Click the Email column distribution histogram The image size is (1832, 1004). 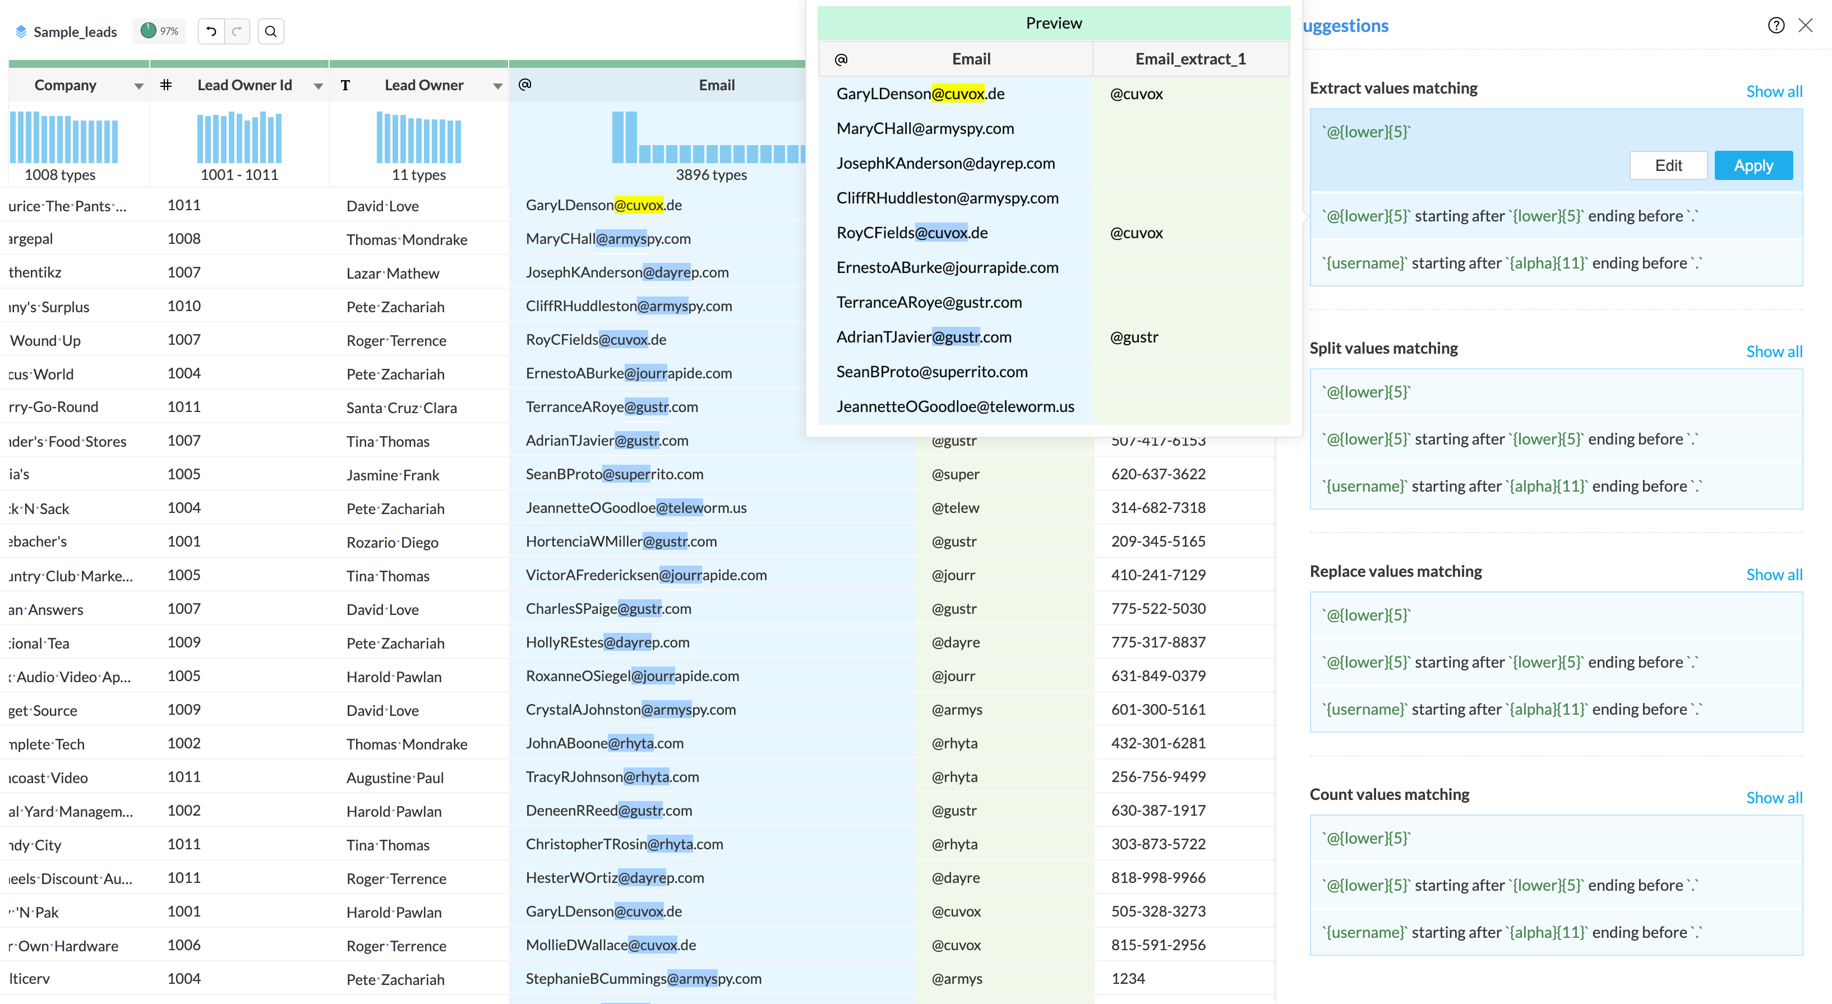click(709, 138)
